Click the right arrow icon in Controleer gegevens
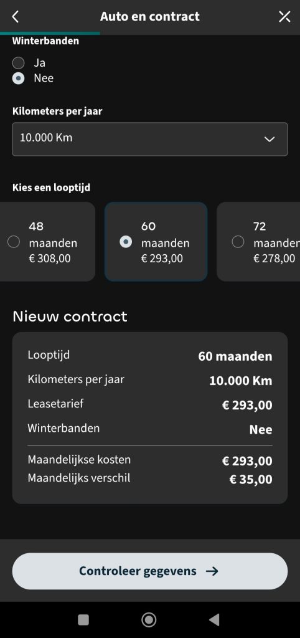The width and height of the screenshot is (300, 638). [x=212, y=571]
